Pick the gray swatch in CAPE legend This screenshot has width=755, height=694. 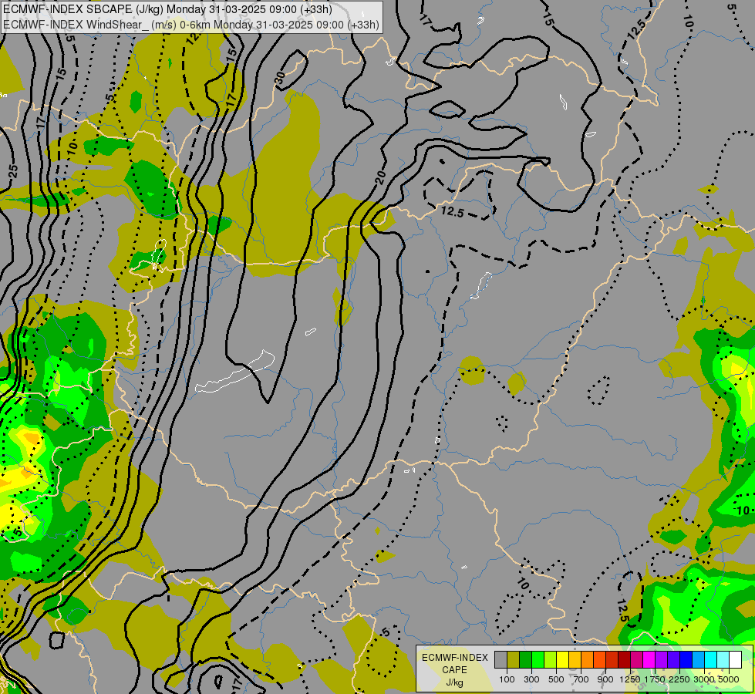point(501,659)
